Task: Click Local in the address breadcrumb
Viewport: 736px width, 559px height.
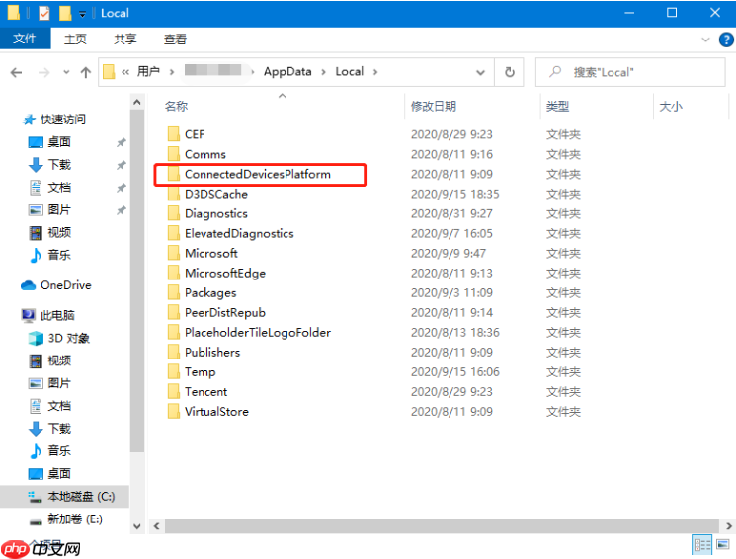Action: [349, 72]
